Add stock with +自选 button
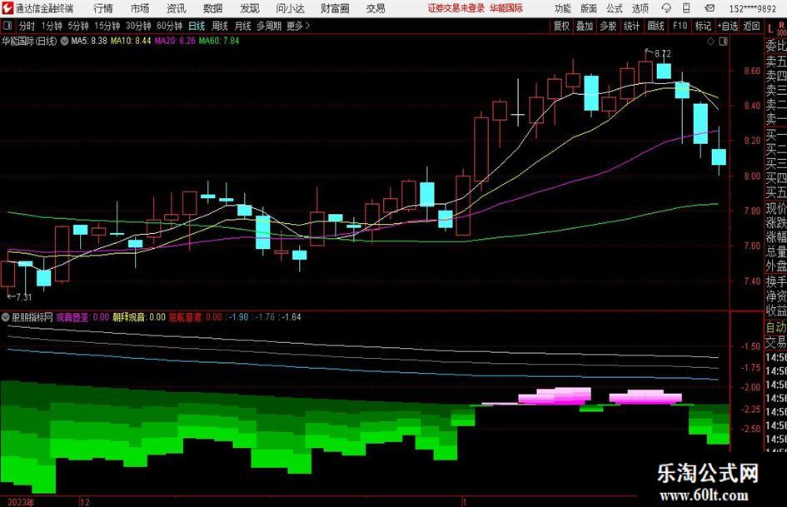Viewport: 787px width, 507px height. pyautogui.click(x=728, y=26)
